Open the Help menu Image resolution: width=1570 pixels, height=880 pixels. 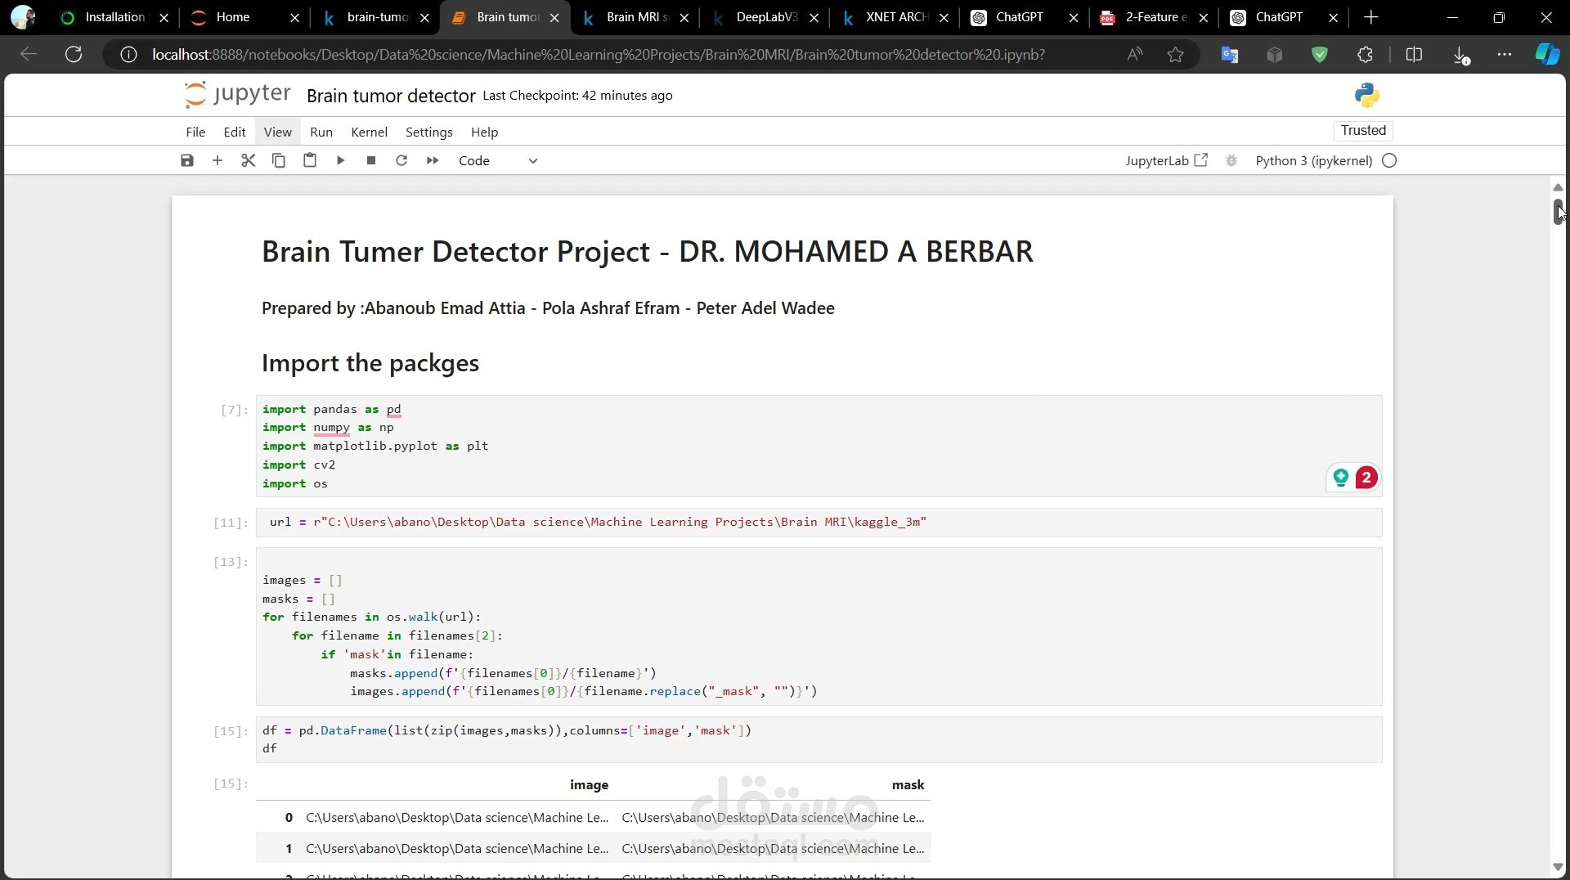484,132
